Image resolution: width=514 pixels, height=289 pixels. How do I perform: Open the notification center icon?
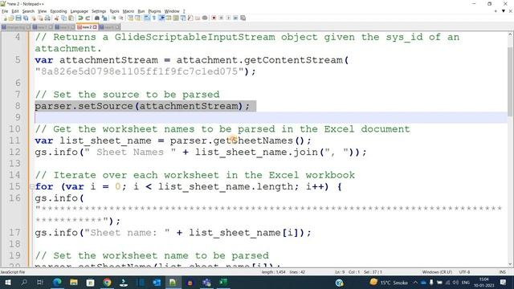(504, 282)
